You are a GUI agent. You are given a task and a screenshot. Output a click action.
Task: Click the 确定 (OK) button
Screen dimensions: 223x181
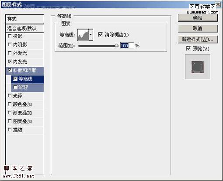[x=198, y=18]
